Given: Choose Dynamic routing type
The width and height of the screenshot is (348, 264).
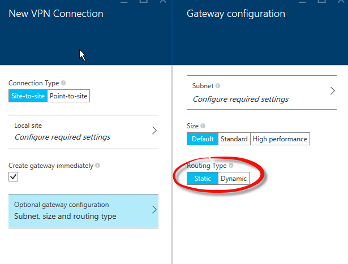Looking at the screenshot, I should (x=234, y=179).
